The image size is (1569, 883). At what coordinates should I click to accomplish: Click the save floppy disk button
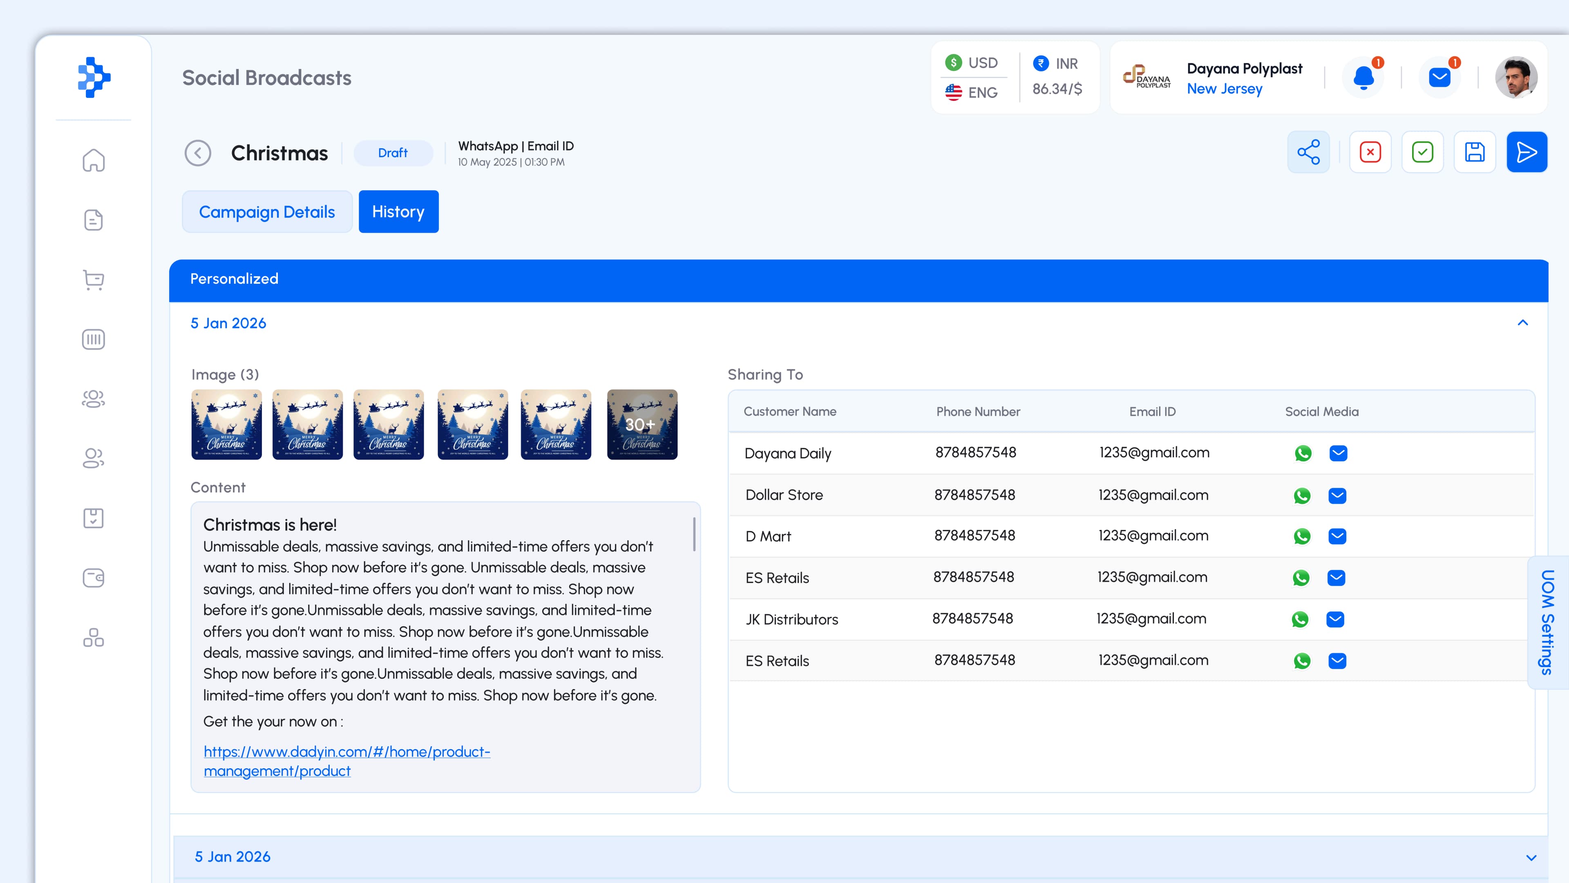[x=1475, y=152]
